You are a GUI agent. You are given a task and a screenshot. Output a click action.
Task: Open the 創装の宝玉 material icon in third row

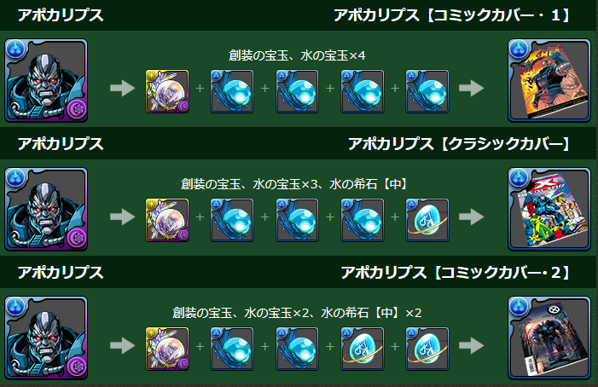[x=167, y=349]
